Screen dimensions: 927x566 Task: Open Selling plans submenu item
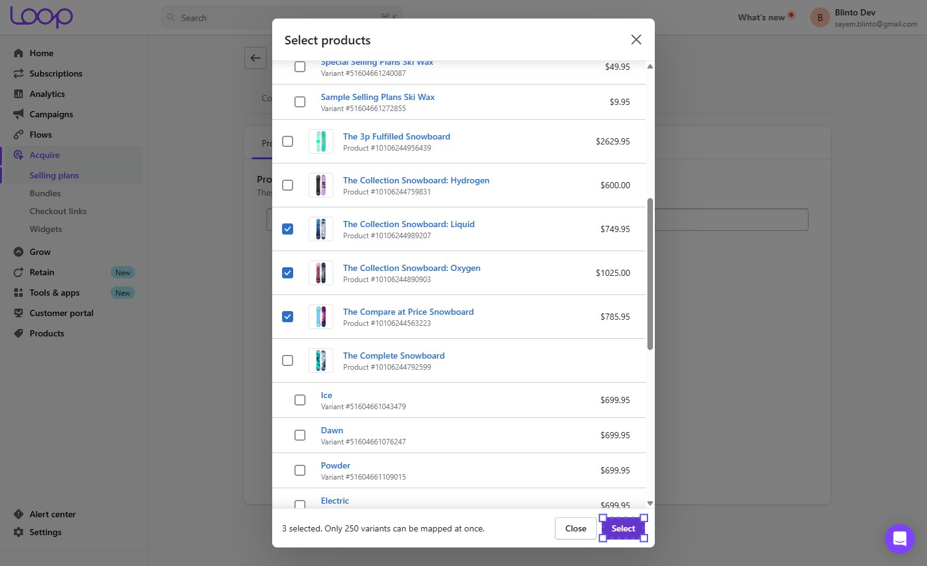[x=54, y=175]
